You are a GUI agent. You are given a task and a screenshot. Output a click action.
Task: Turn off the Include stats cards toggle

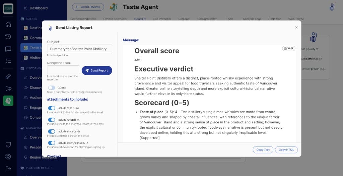[52, 131]
